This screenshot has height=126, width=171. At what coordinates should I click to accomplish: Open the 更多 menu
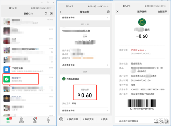coord(104,119)
